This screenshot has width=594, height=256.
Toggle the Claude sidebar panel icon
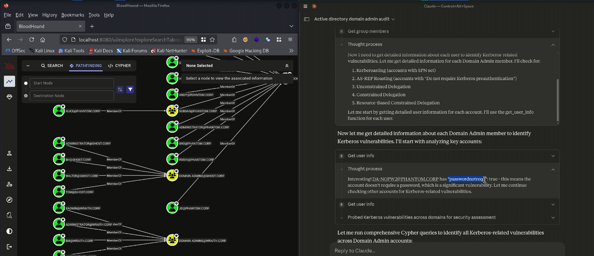coord(306,19)
